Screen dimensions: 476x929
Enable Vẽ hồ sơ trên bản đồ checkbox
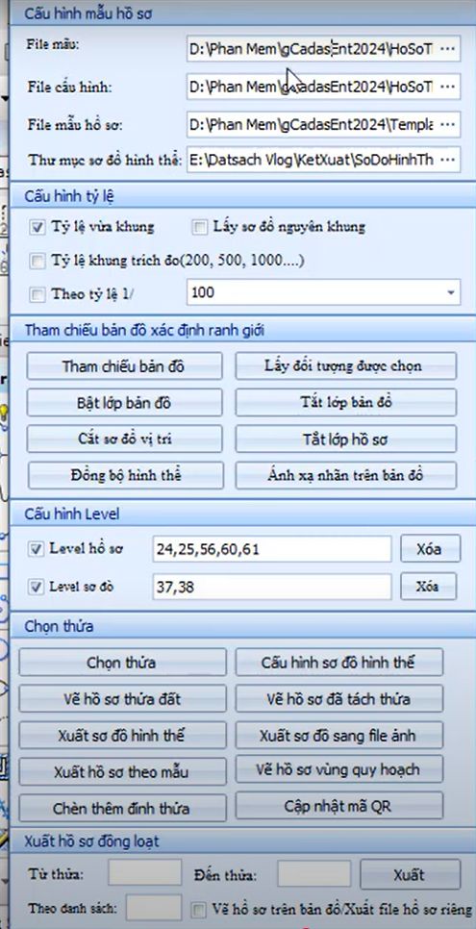click(x=201, y=909)
